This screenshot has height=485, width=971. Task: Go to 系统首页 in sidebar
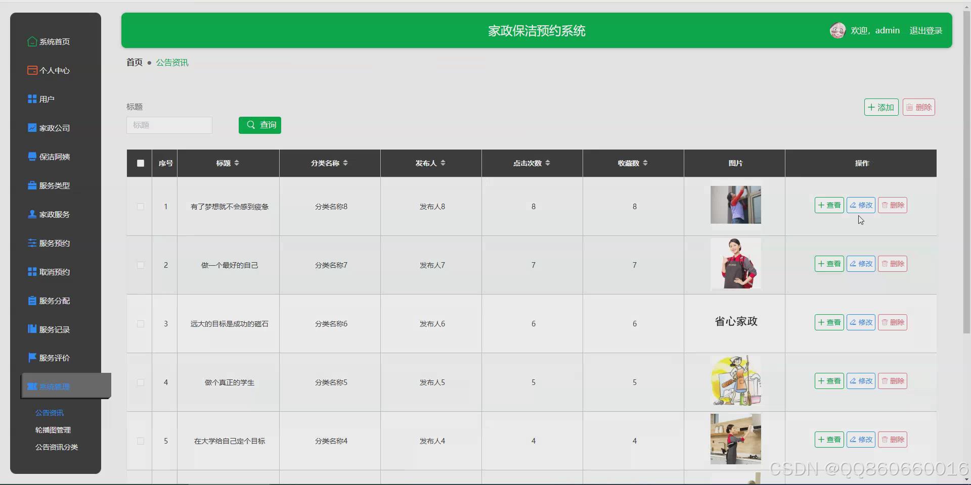point(56,41)
